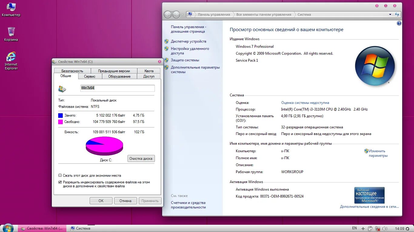Screen dimensions: 414x232
Task: Click the plus icon in system tray
Action: 363,228
